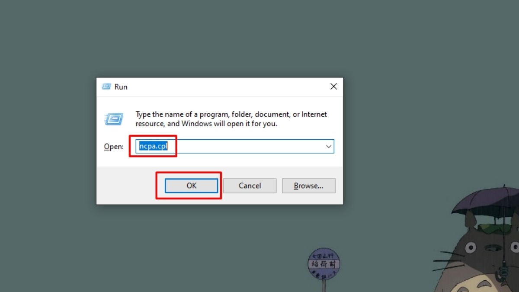The height and width of the screenshot is (292, 519).
Task: Dismiss dialog using Cancel button
Action: 250,186
